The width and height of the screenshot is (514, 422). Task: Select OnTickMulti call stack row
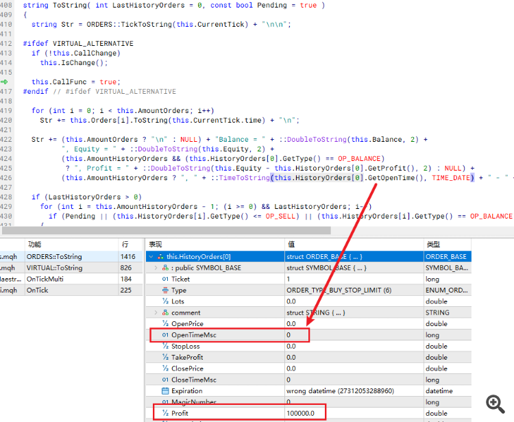[x=71, y=279]
